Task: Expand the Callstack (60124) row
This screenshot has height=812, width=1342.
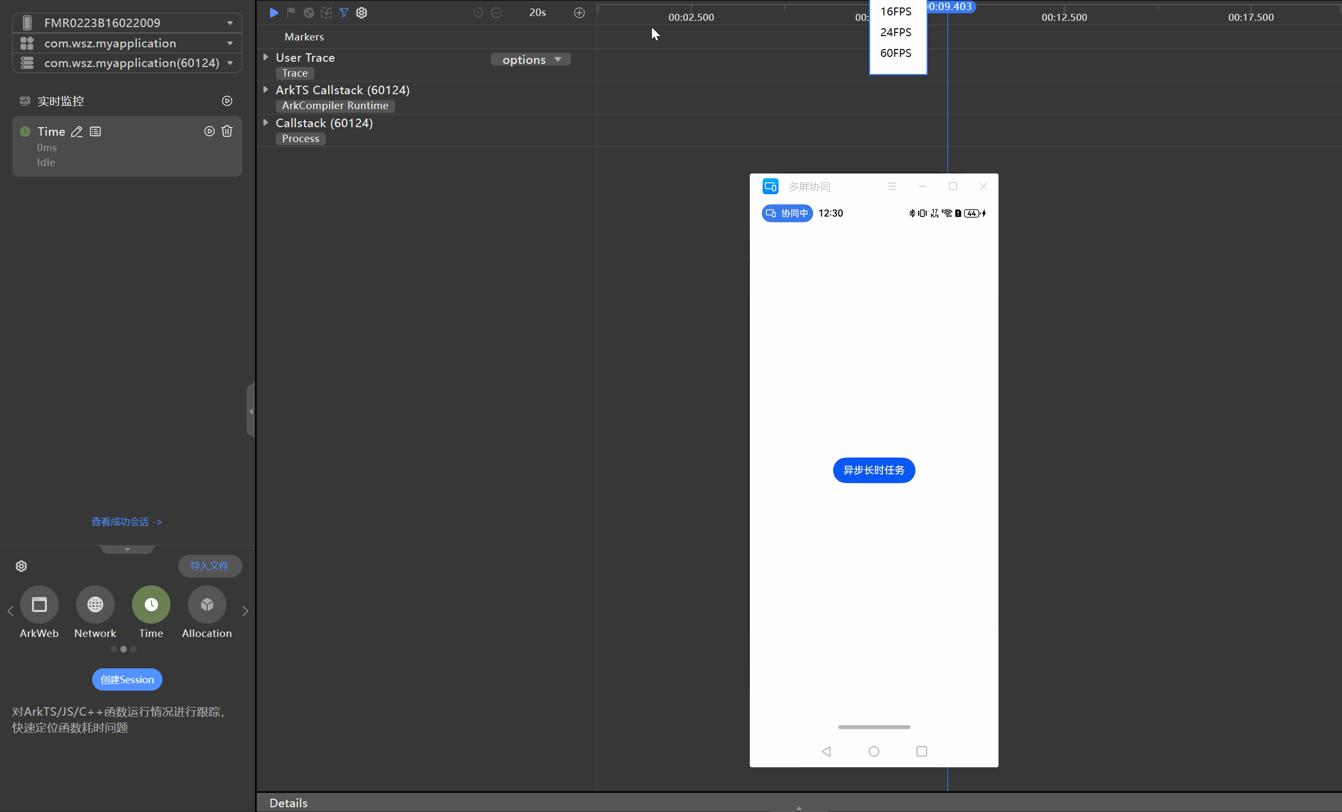Action: (x=266, y=123)
